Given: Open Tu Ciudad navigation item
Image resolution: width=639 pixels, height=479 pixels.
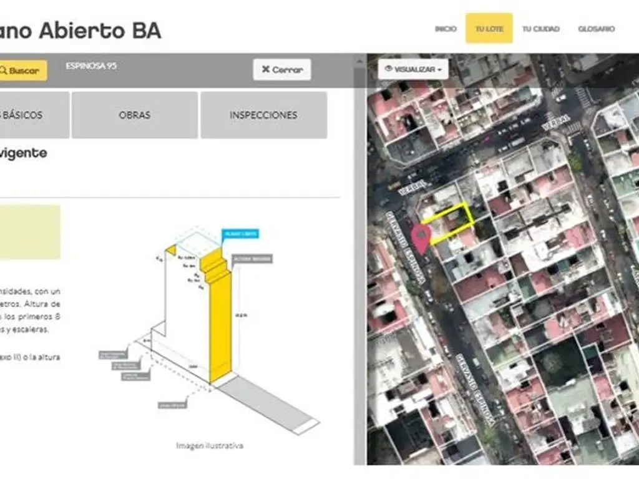Looking at the screenshot, I should click(x=540, y=29).
